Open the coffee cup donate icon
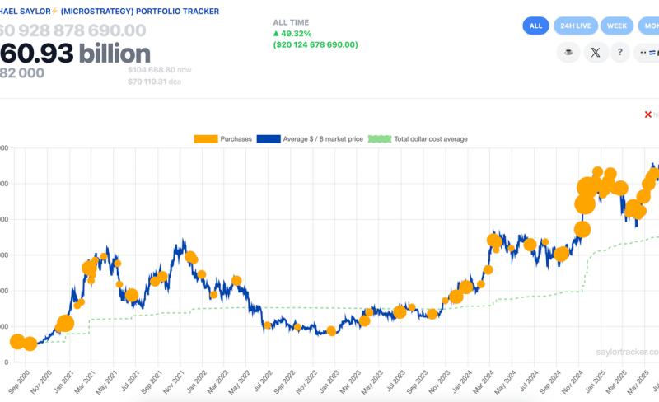Image resolution: width=659 pixels, height=402 pixels. (568, 52)
